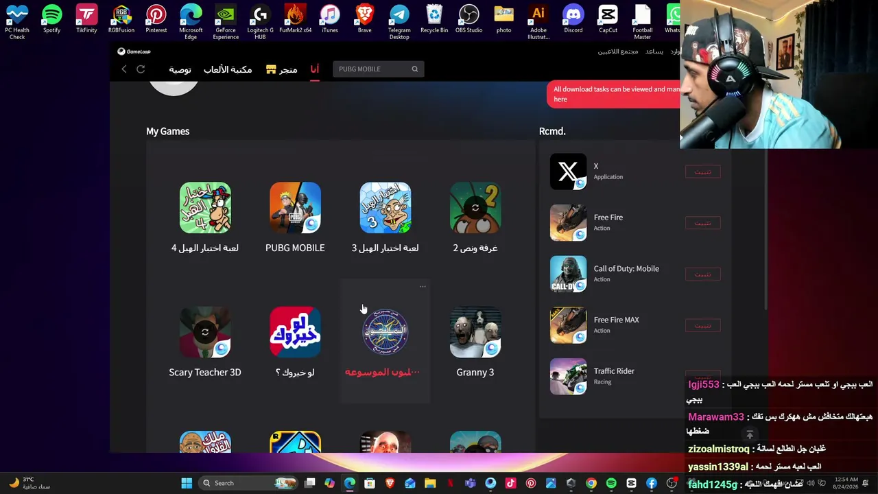878x494 pixels.
Task: Open OBS Studio desktop icon
Action: pos(469,19)
